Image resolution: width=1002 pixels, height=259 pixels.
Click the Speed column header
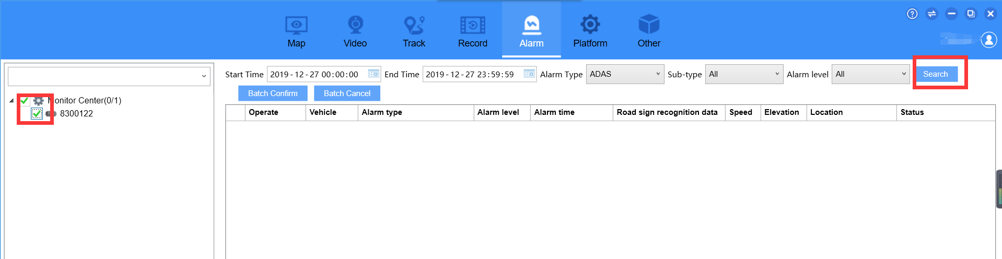743,112
